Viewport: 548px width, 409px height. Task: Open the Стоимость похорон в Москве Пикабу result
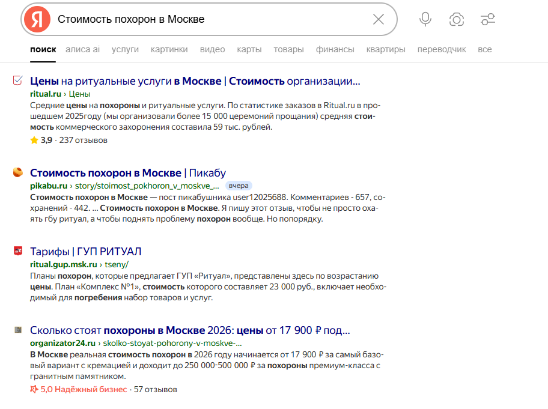pos(128,173)
